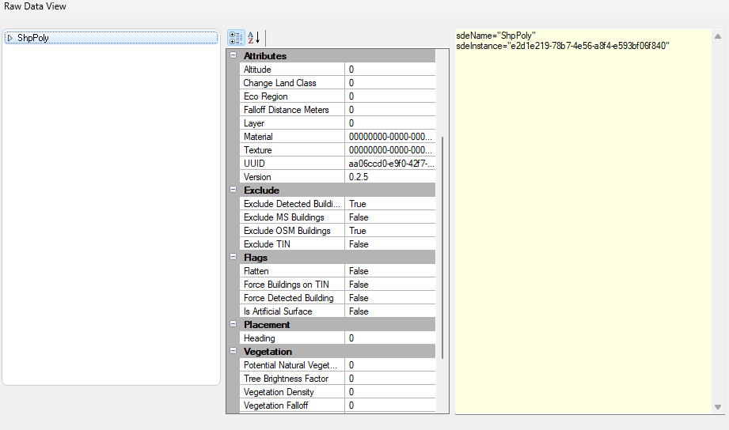The image size is (729, 430).
Task: Expand the ShpPoly tree node arrow
Action: point(9,38)
